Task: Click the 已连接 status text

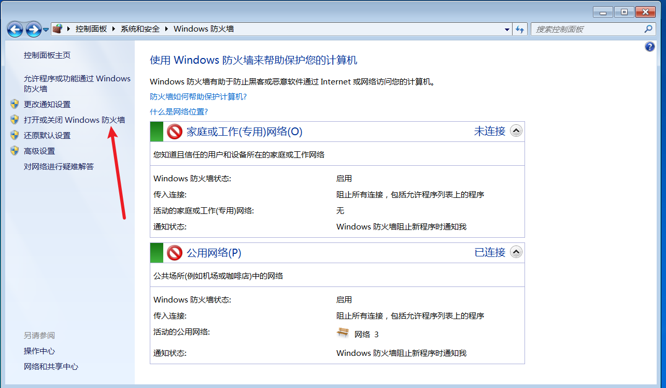Action: click(x=490, y=252)
